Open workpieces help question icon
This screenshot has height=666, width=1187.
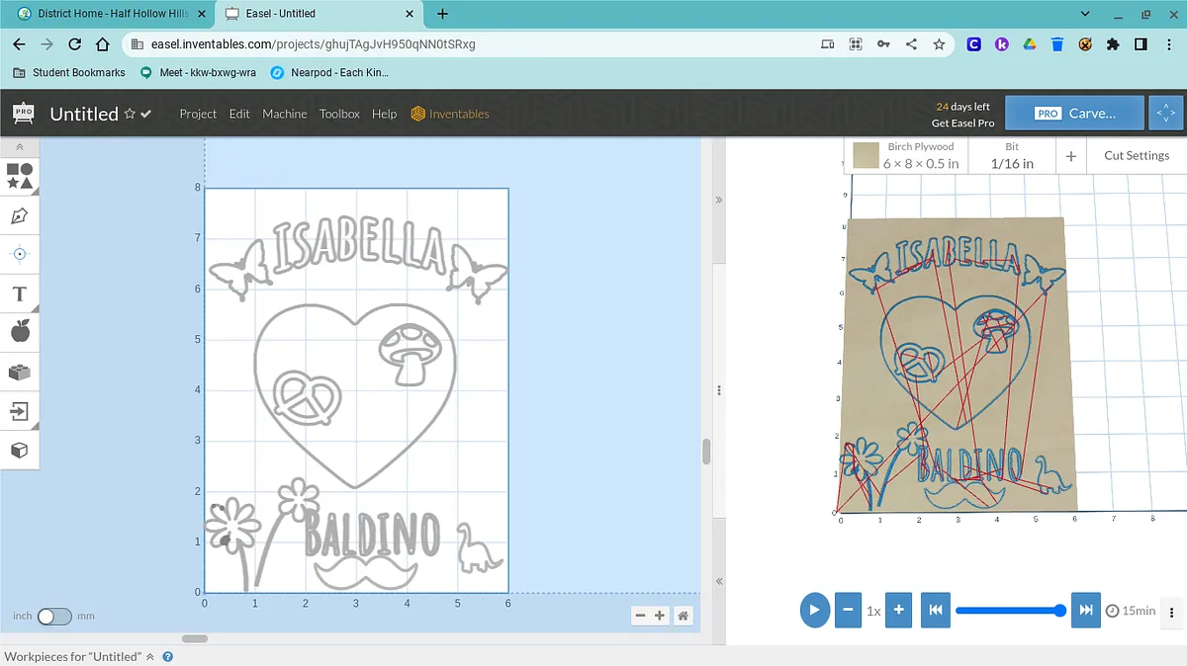coord(167,656)
